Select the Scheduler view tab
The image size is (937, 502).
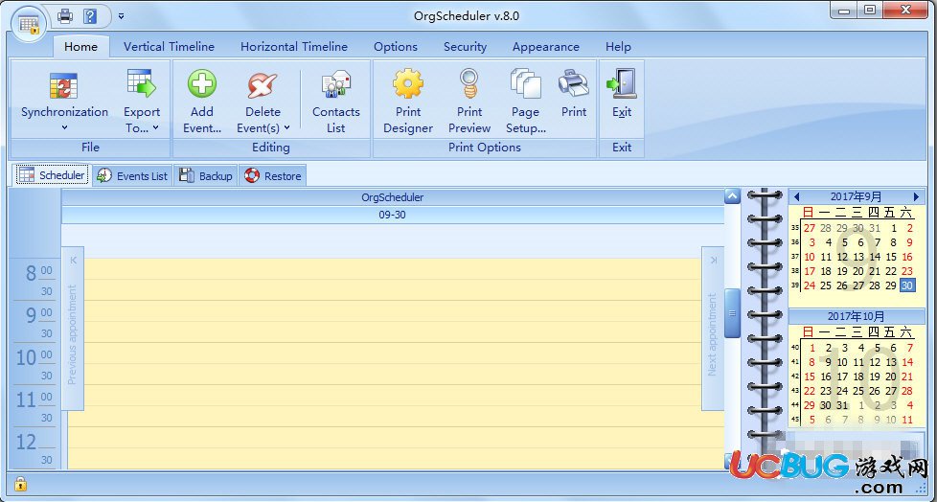(52, 175)
